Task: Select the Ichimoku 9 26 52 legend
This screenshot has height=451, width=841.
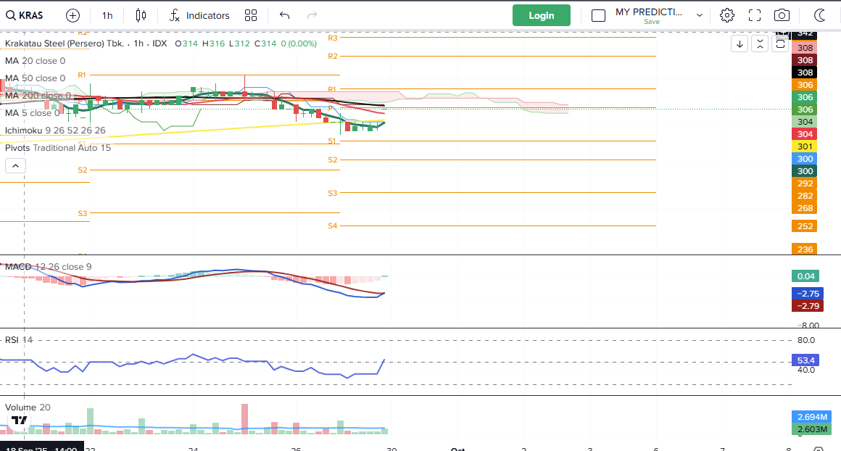Action: point(55,131)
